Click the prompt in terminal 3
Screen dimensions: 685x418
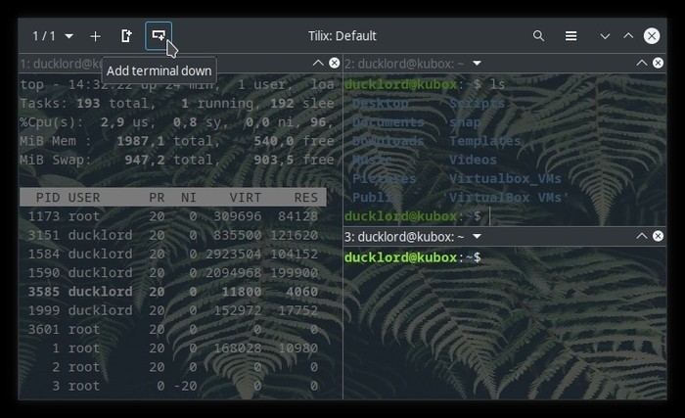[413, 257]
